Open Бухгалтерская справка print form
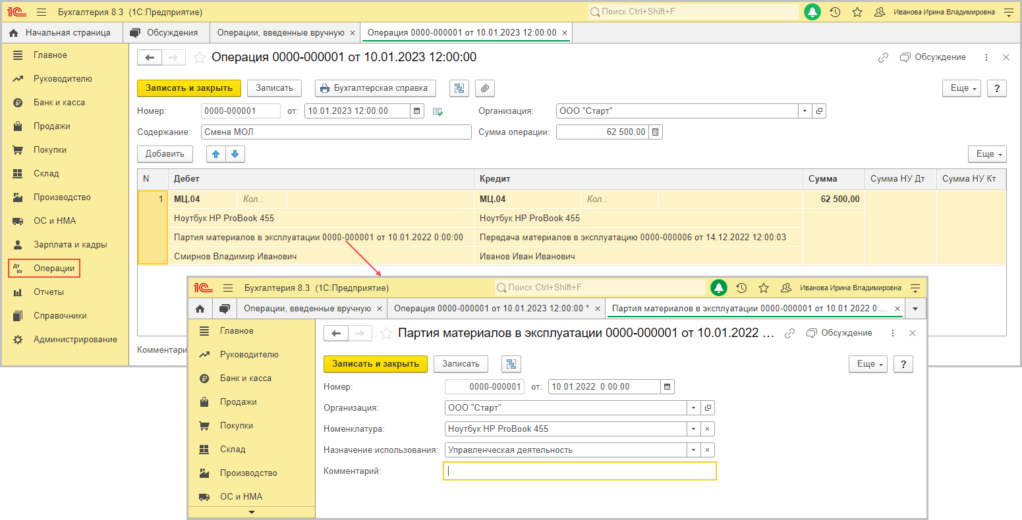 pos(376,88)
